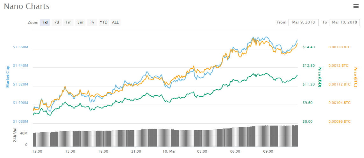
Task: Toggle the Market Cap axis label
Action: pos(8,77)
